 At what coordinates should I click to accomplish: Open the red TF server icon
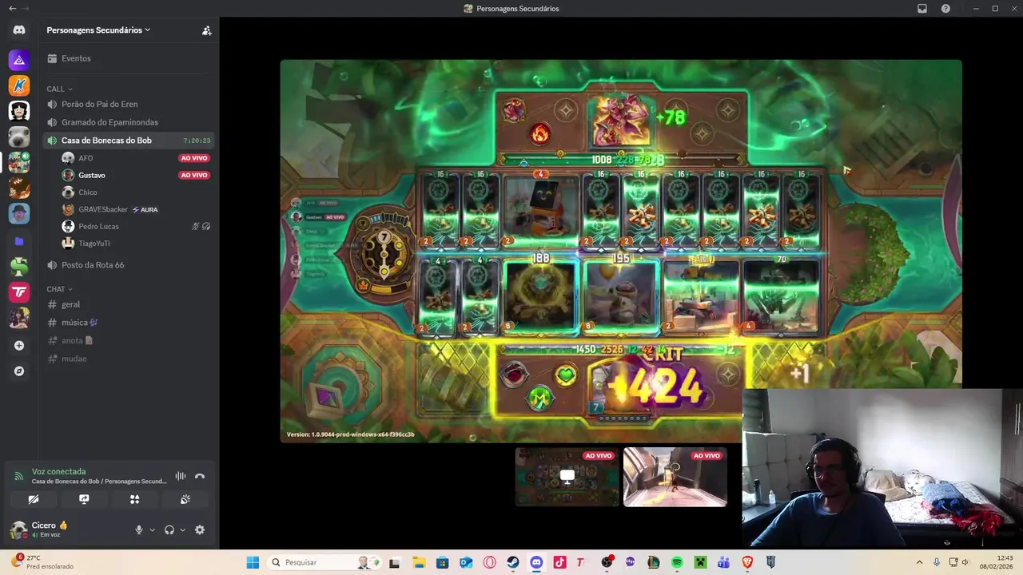point(19,292)
